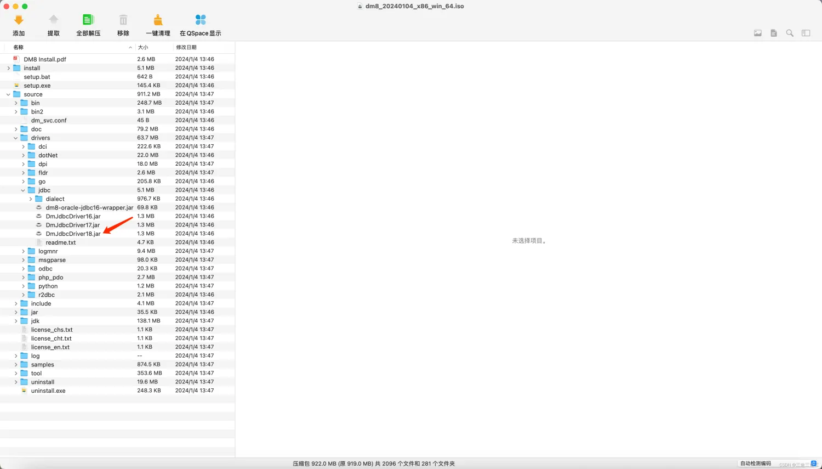Click the 添加 (Add) toolbar icon

tap(19, 20)
